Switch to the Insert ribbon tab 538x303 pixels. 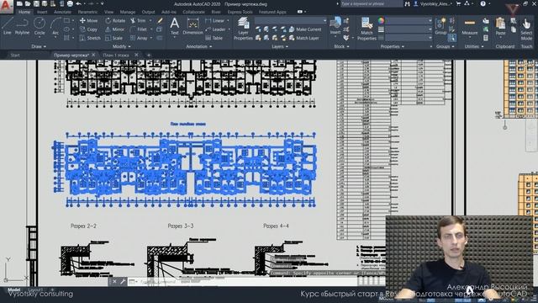42,12
